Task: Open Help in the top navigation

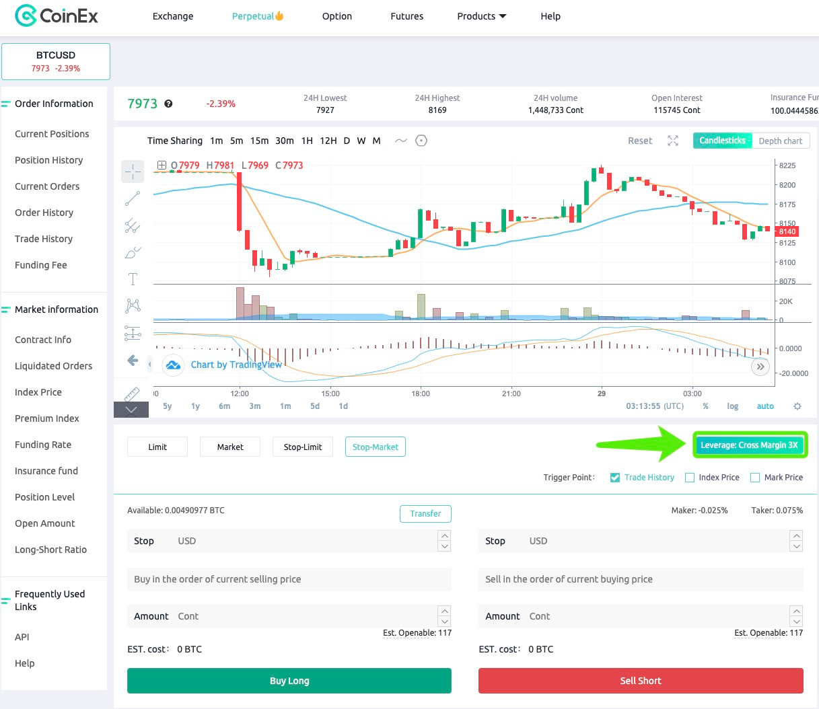Action: click(x=550, y=16)
